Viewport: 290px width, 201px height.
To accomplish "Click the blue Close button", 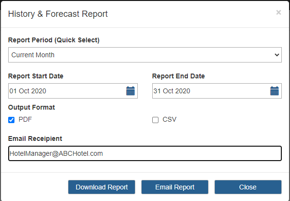I will click(x=248, y=187).
